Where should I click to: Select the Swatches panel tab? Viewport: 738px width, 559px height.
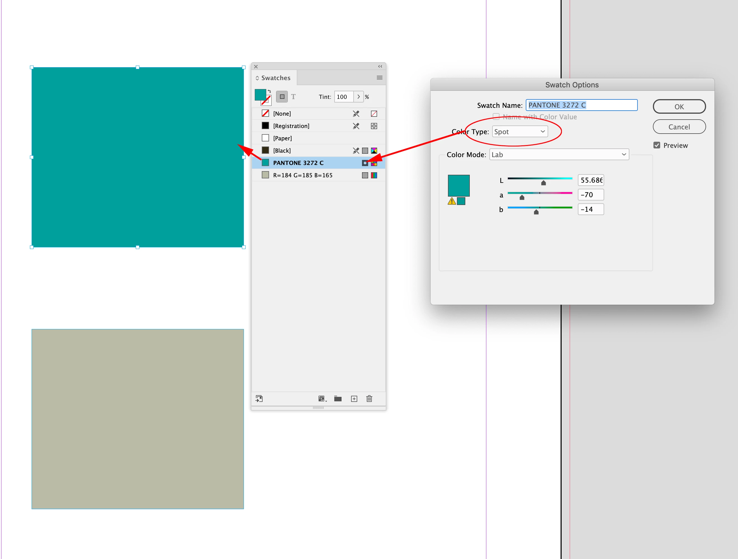point(275,78)
